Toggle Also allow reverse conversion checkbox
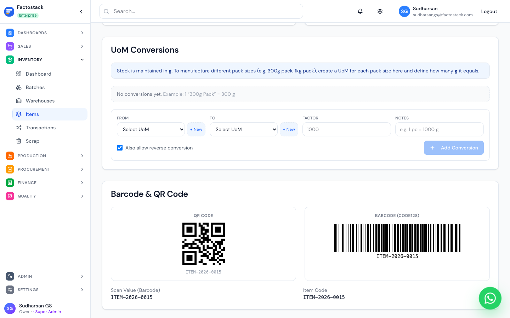This screenshot has height=318, width=510. [120, 148]
